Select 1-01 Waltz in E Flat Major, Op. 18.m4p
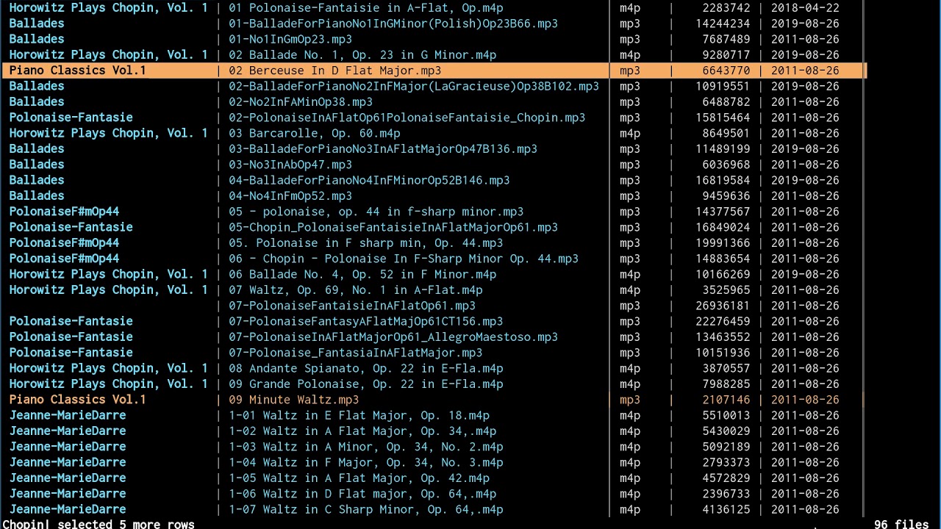 click(359, 415)
